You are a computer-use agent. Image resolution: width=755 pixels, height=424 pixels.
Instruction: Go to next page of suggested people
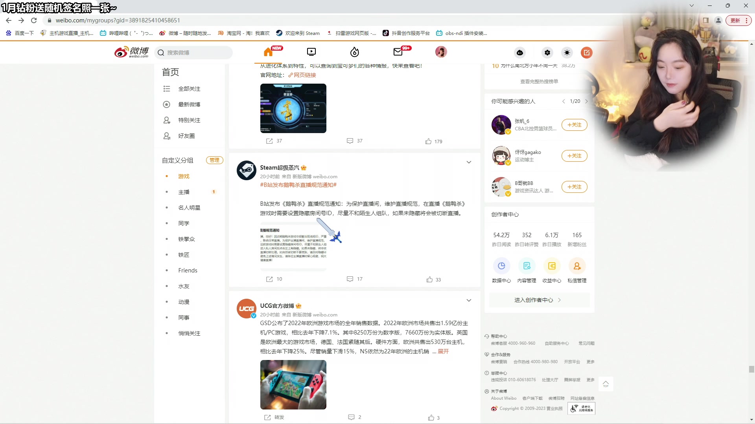[586, 101]
